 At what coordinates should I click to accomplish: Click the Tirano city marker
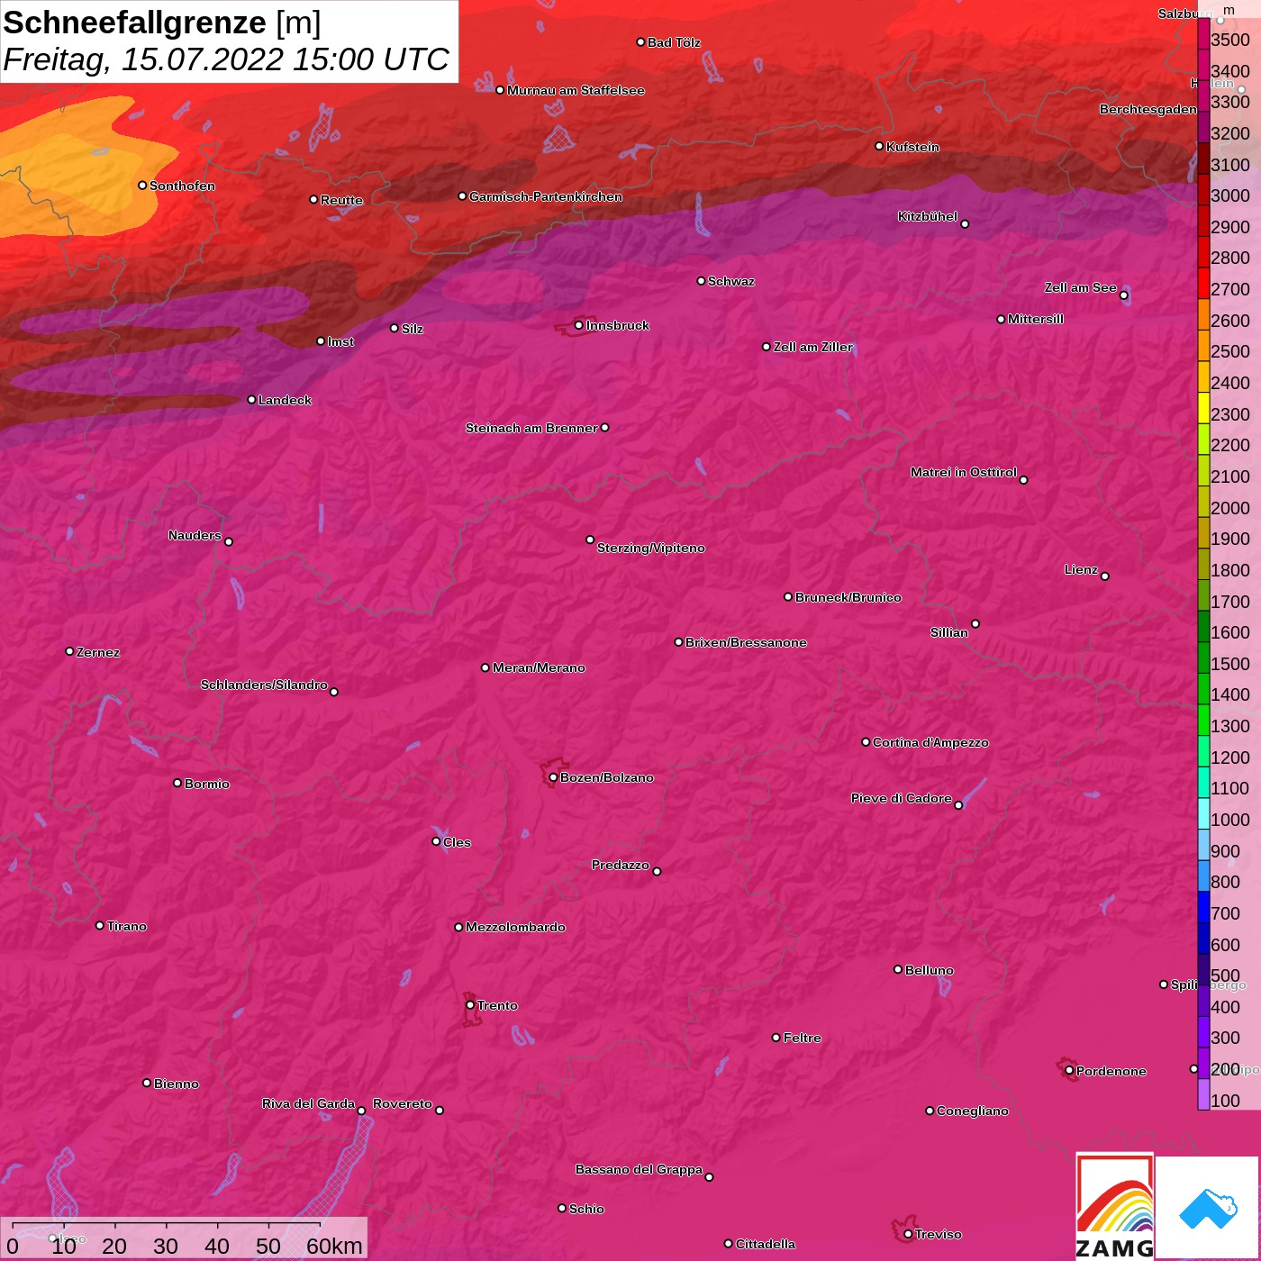pos(100,925)
